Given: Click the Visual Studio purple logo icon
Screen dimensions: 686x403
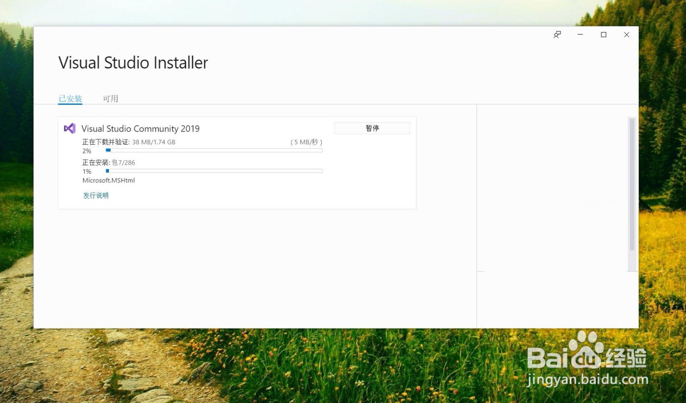Looking at the screenshot, I should (x=69, y=128).
